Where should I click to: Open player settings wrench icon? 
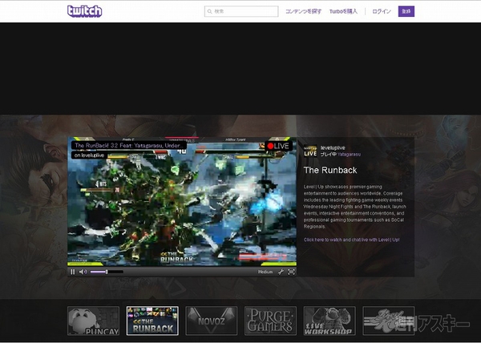(x=281, y=272)
